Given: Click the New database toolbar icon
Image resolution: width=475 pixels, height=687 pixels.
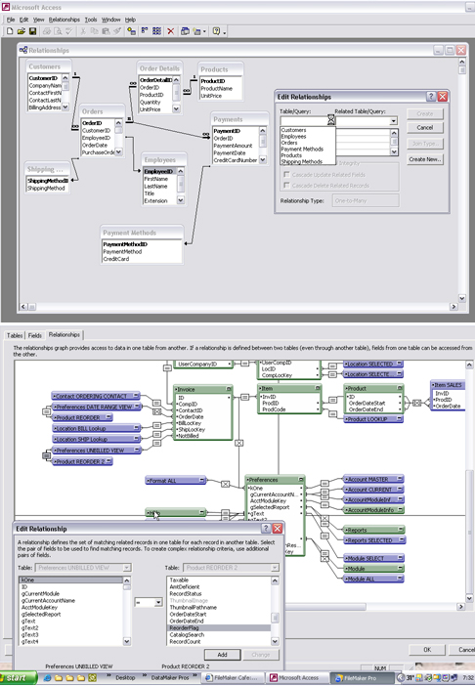Looking at the screenshot, I should click(x=10, y=31).
